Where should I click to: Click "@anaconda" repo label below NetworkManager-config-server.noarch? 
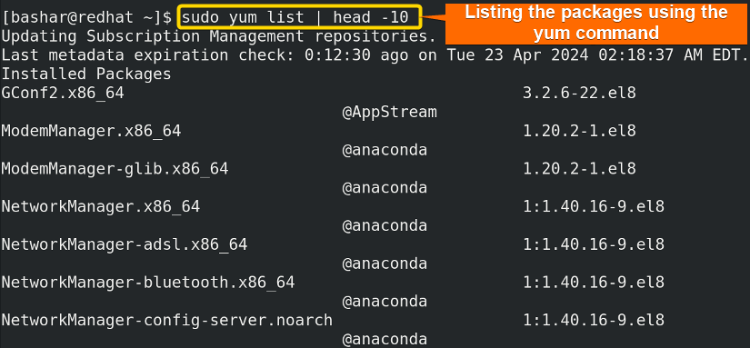(x=385, y=340)
